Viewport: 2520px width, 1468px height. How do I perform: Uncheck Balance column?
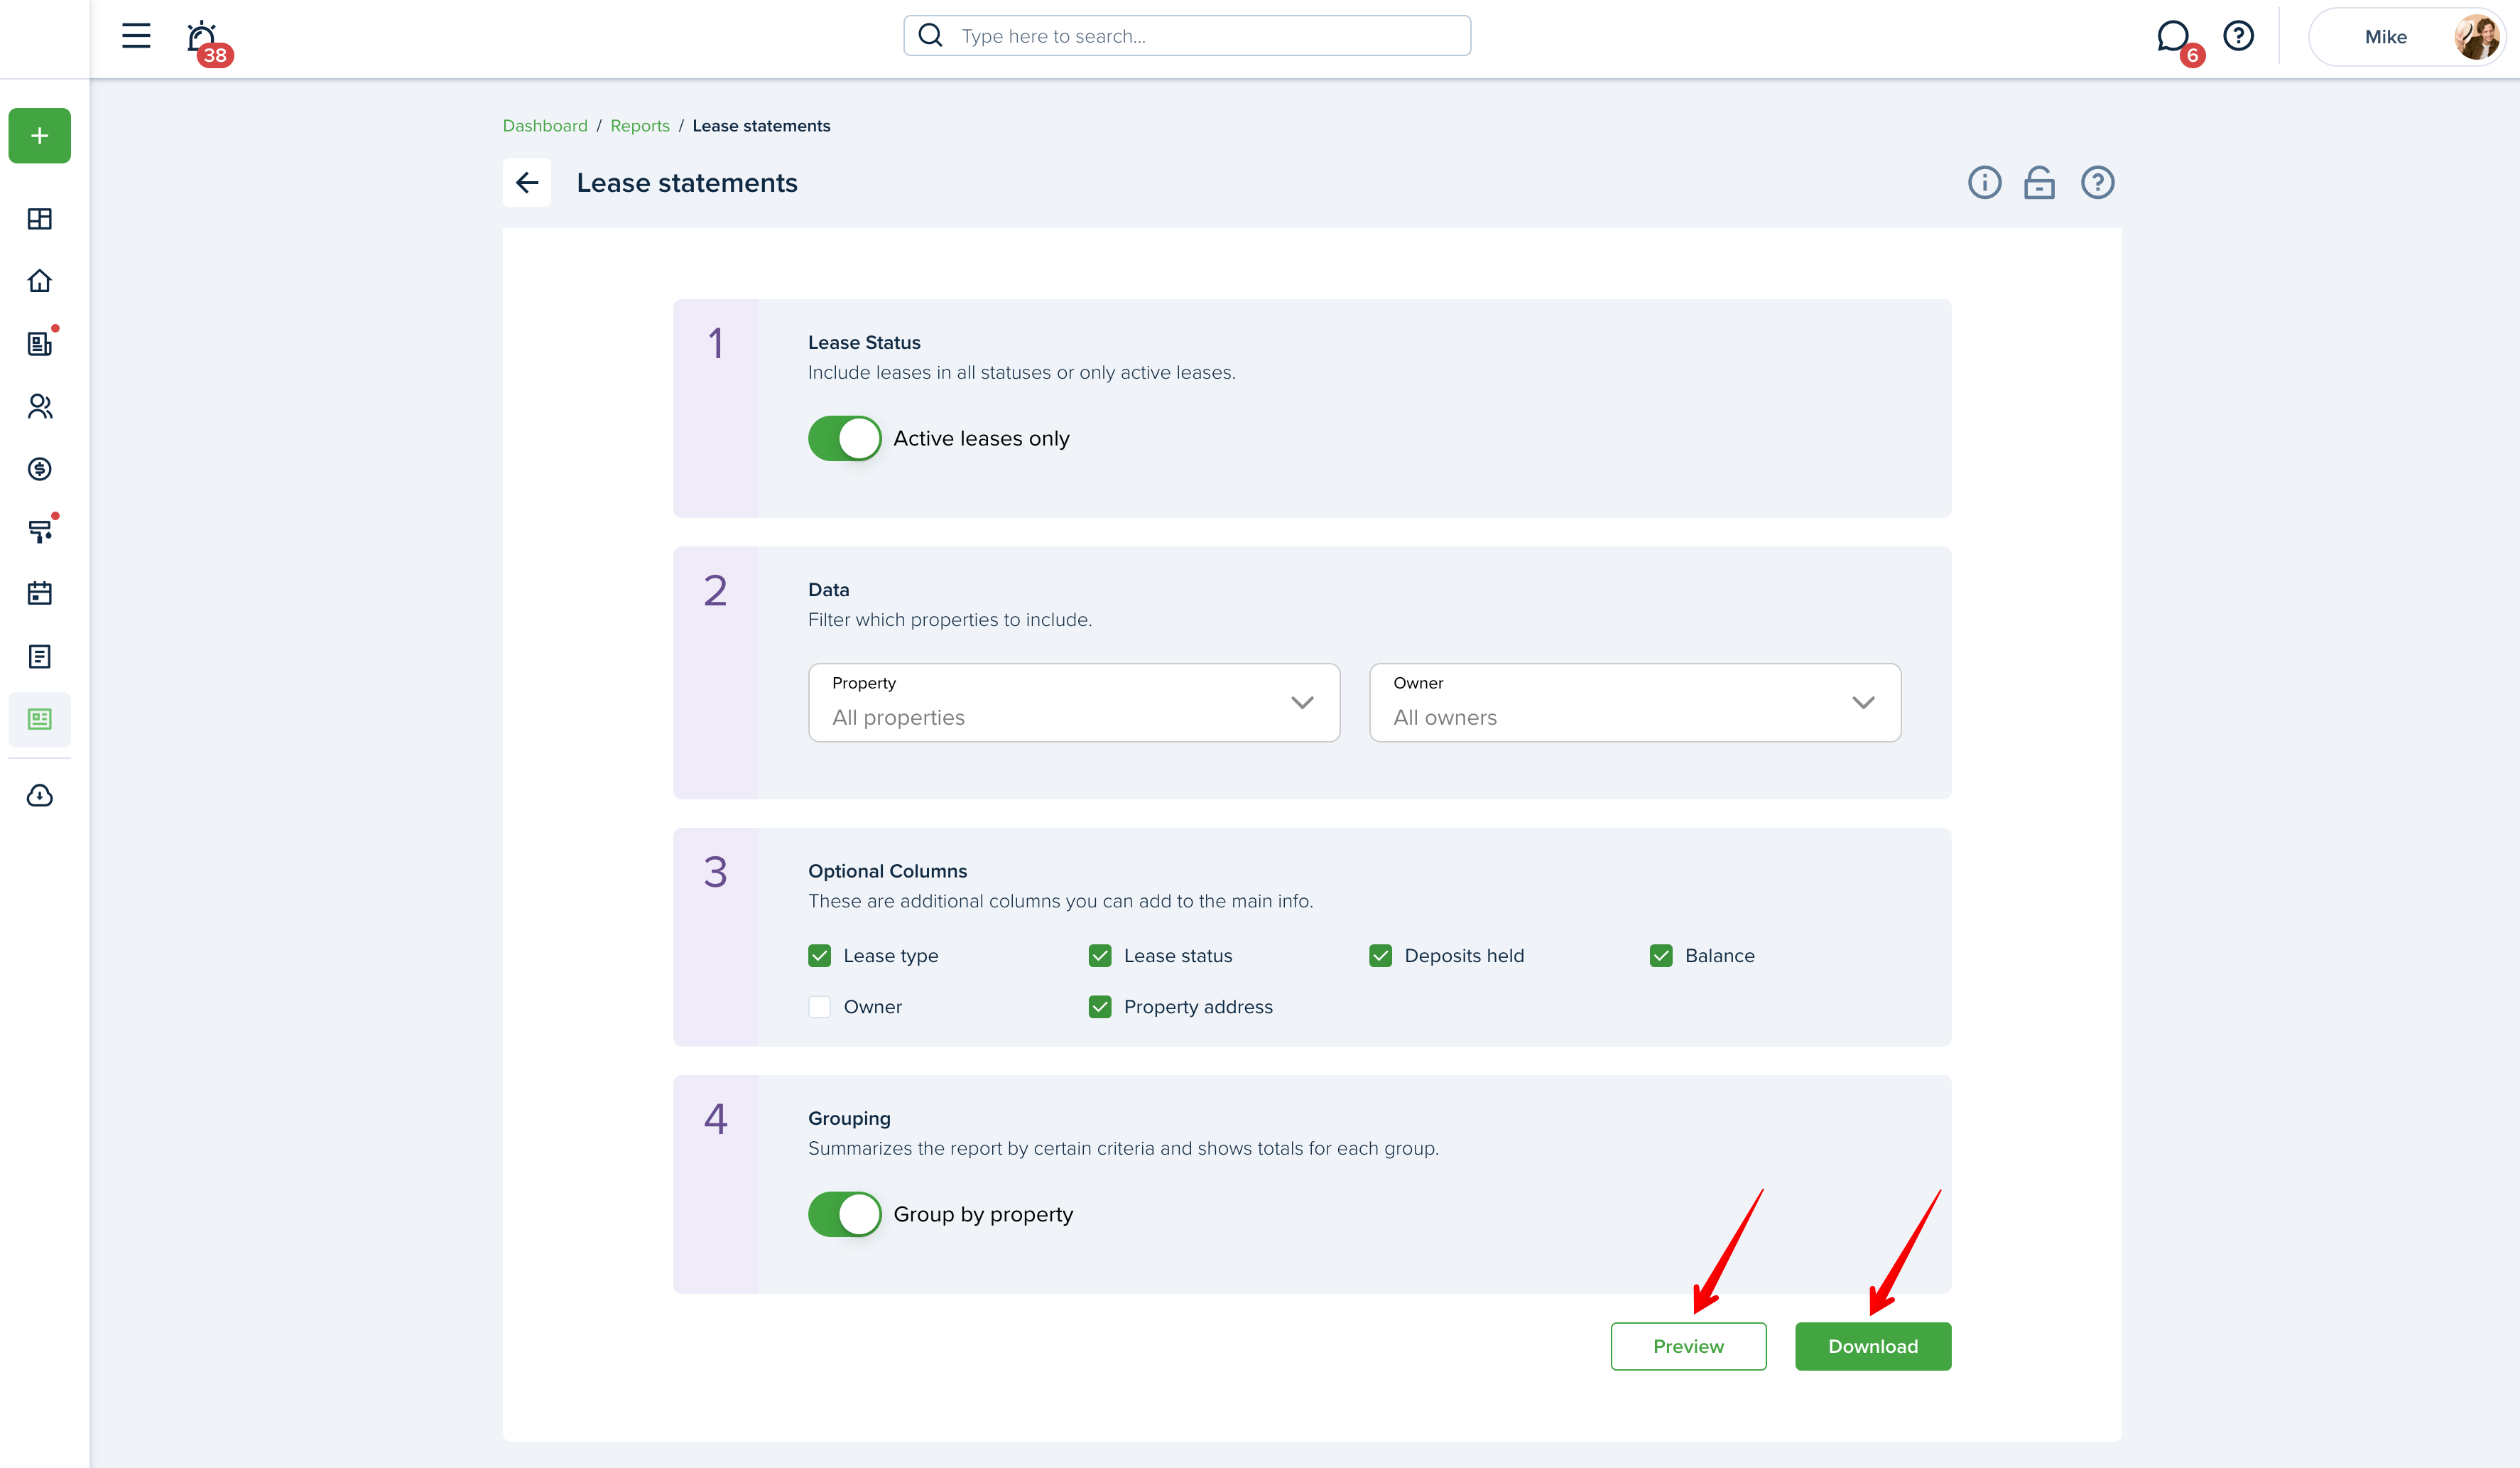(1661, 956)
